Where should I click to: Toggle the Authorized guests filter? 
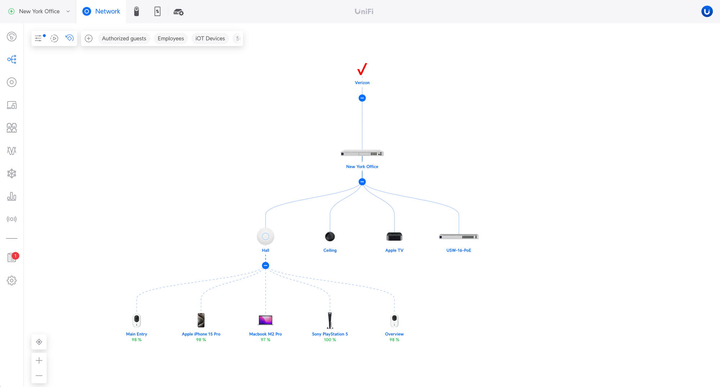[124, 38]
